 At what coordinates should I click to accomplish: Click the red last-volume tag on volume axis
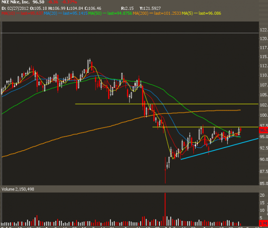click(263, 221)
